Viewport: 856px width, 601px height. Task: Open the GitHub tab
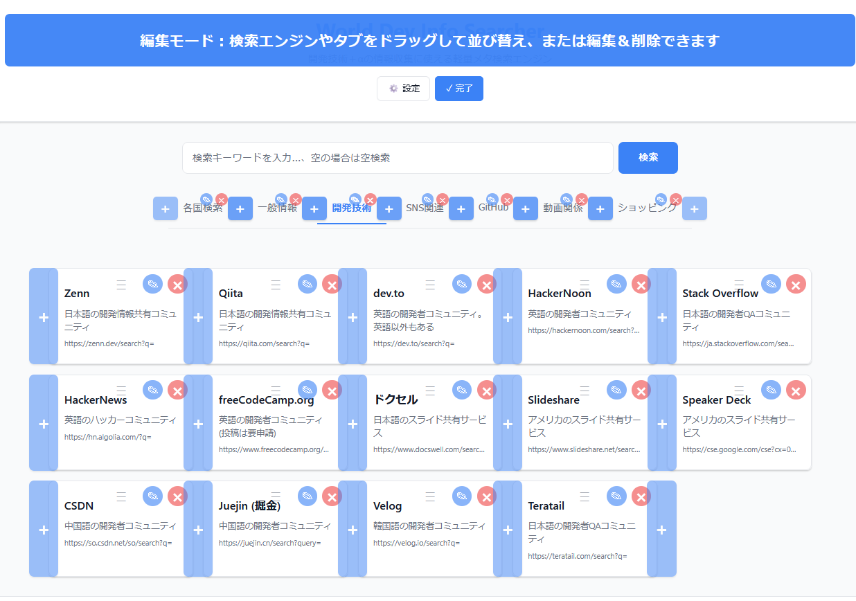pyautogui.click(x=493, y=207)
